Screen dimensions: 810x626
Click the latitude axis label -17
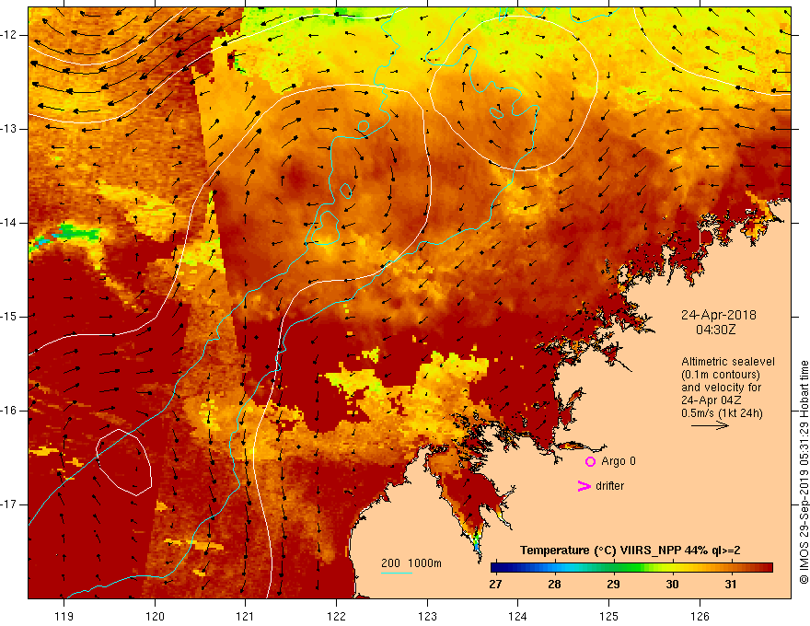click(x=10, y=504)
